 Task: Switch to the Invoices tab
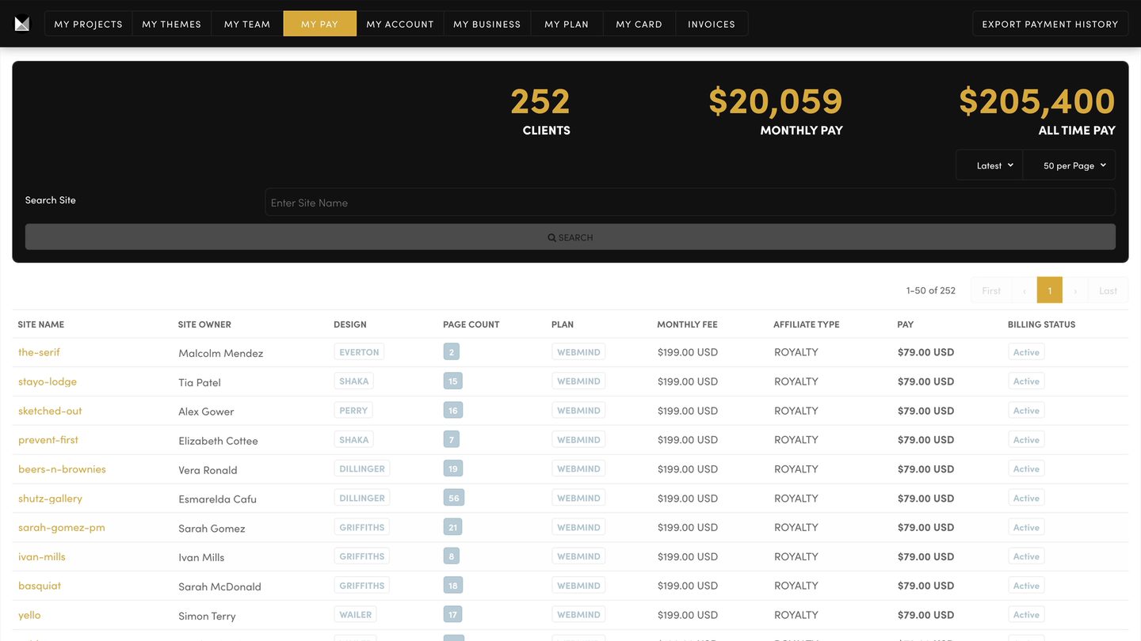711,24
